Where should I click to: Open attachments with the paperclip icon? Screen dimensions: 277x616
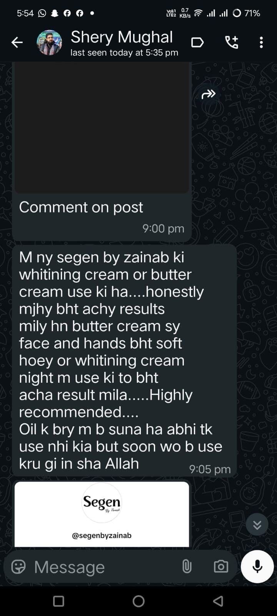point(187,567)
